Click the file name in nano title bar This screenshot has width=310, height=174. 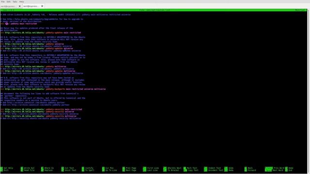[x=155, y=10]
